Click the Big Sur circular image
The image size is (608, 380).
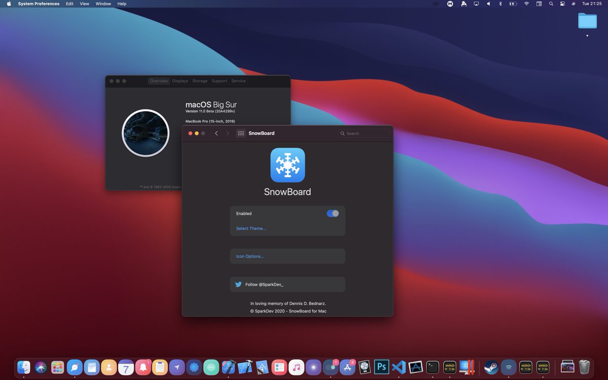pos(145,133)
